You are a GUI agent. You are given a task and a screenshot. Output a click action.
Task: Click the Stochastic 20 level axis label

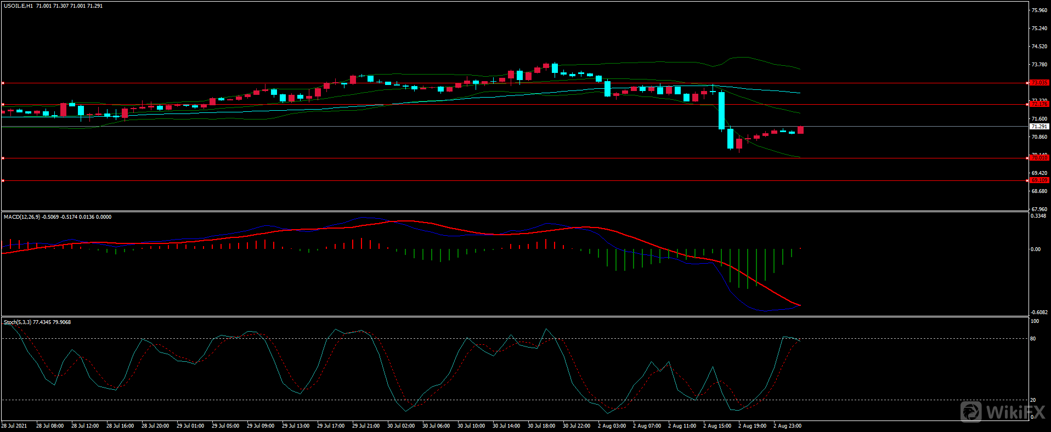click(1033, 400)
